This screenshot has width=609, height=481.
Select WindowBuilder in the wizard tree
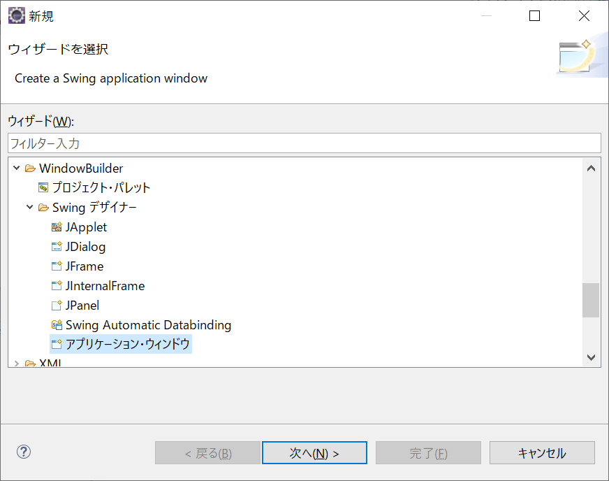click(x=81, y=168)
